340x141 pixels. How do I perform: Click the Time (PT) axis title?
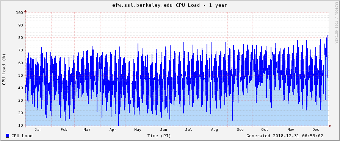159,136
